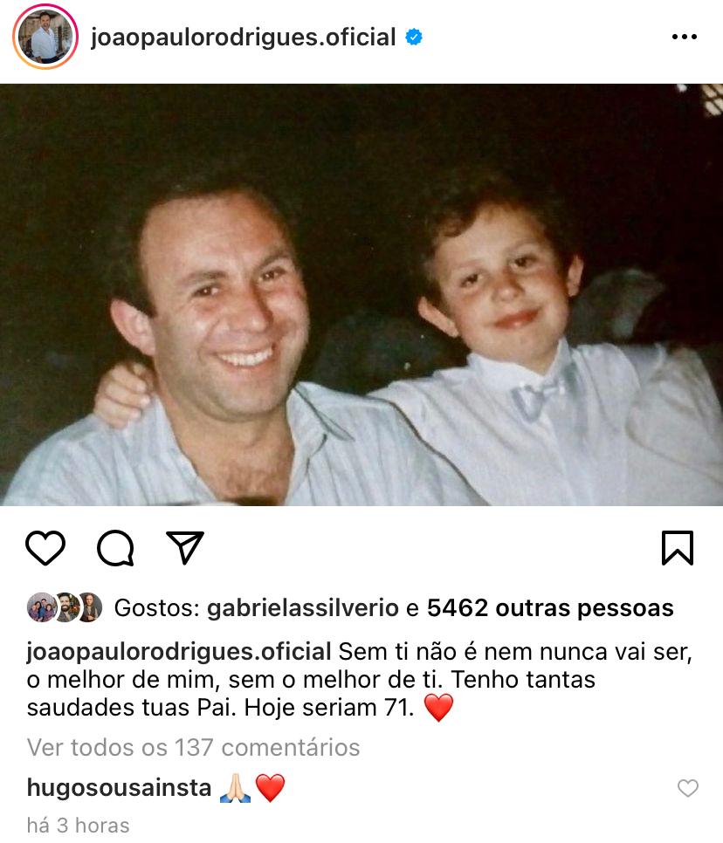Screen dimensions: 723x843
Task: Open the comment bubble icon
Action: [x=115, y=548]
